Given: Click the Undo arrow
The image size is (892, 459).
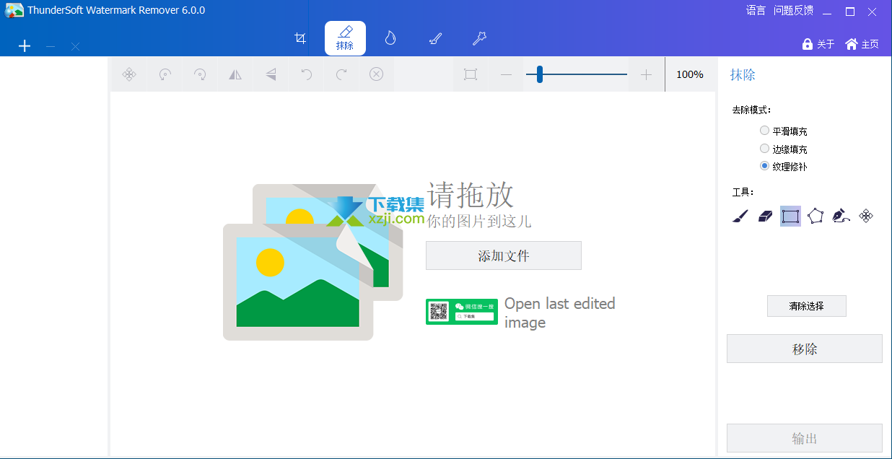Looking at the screenshot, I should (x=306, y=74).
